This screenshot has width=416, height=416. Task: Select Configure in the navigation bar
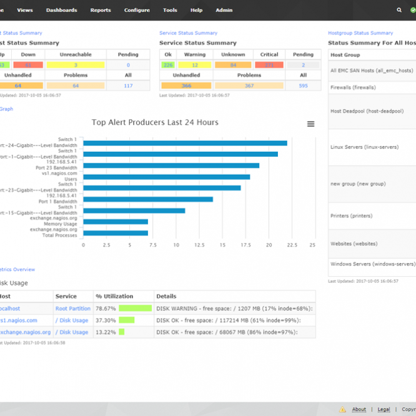point(137,10)
